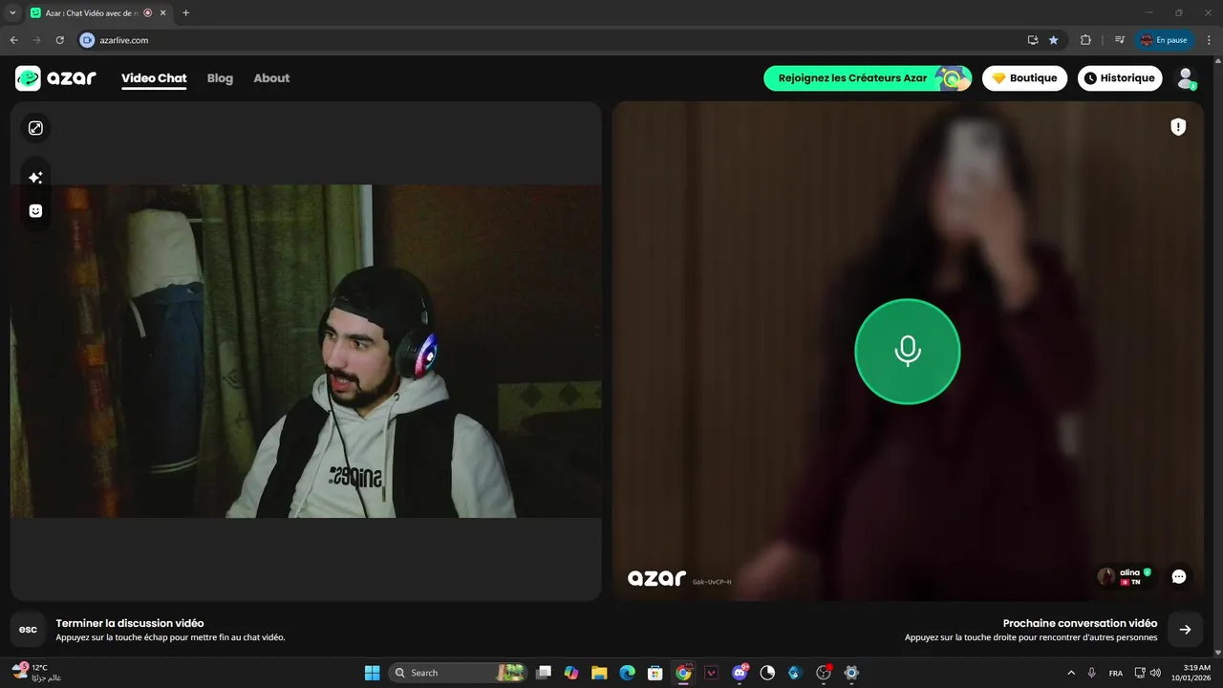Open the Chrome three-dot menu
The image size is (1223, 688).
pyautogui.click(x=1210, y=40)
